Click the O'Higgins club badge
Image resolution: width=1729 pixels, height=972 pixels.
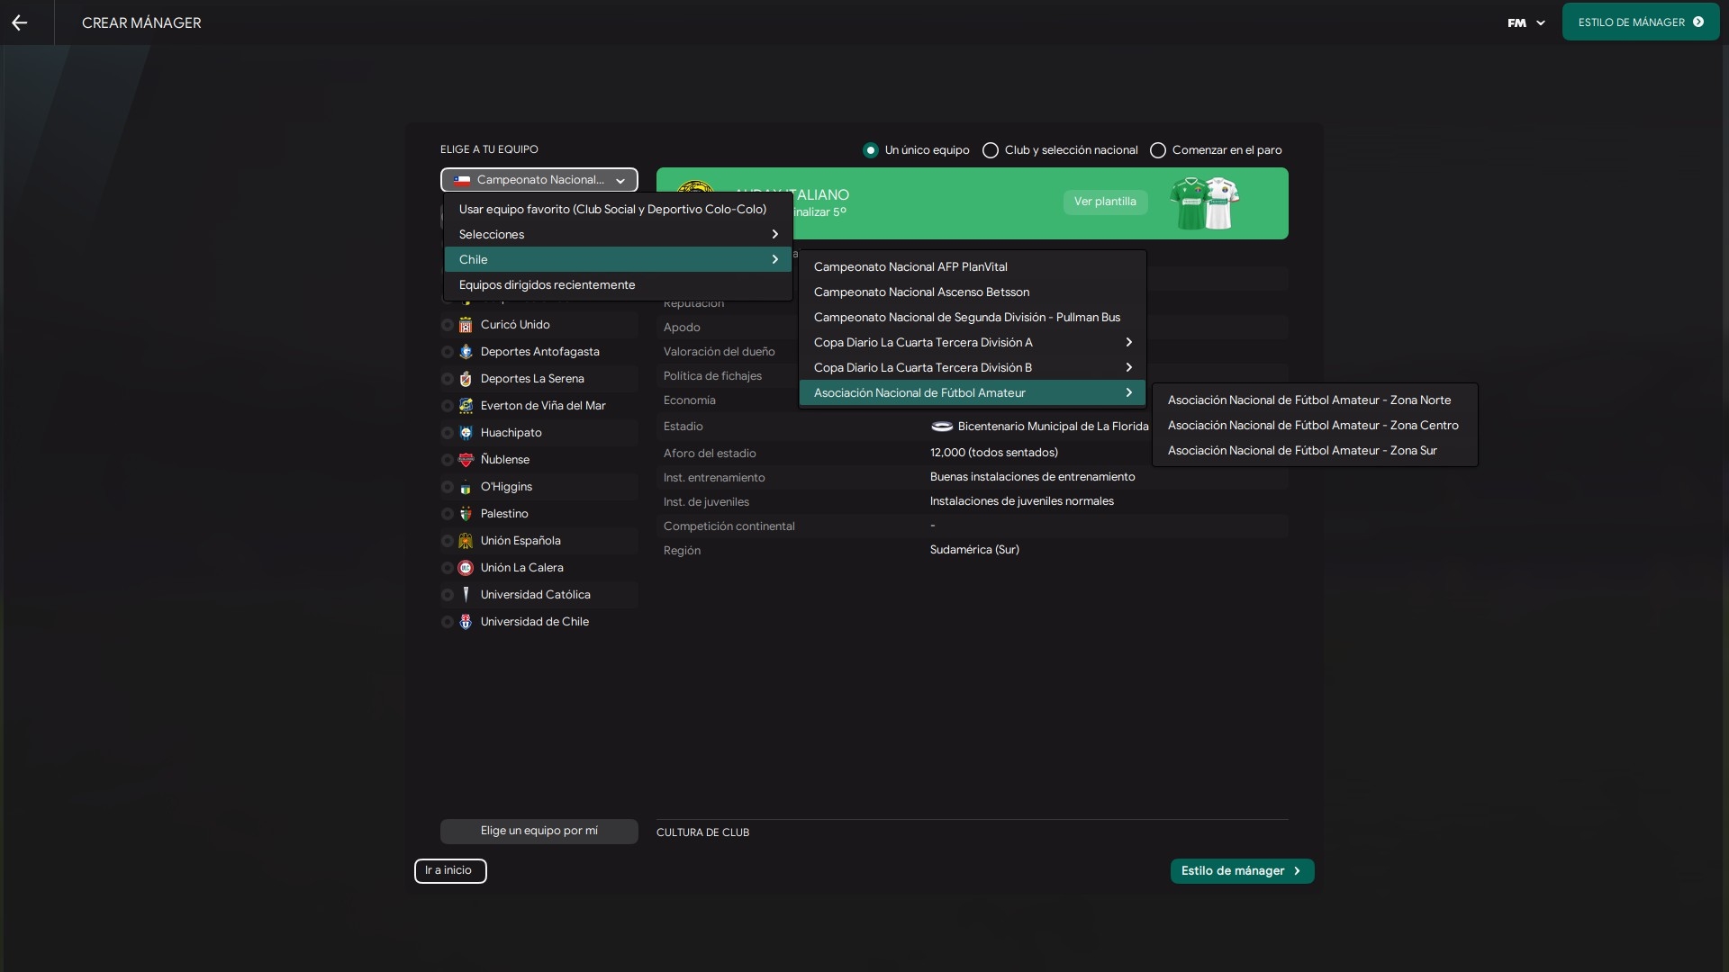[x=466, y=487]
